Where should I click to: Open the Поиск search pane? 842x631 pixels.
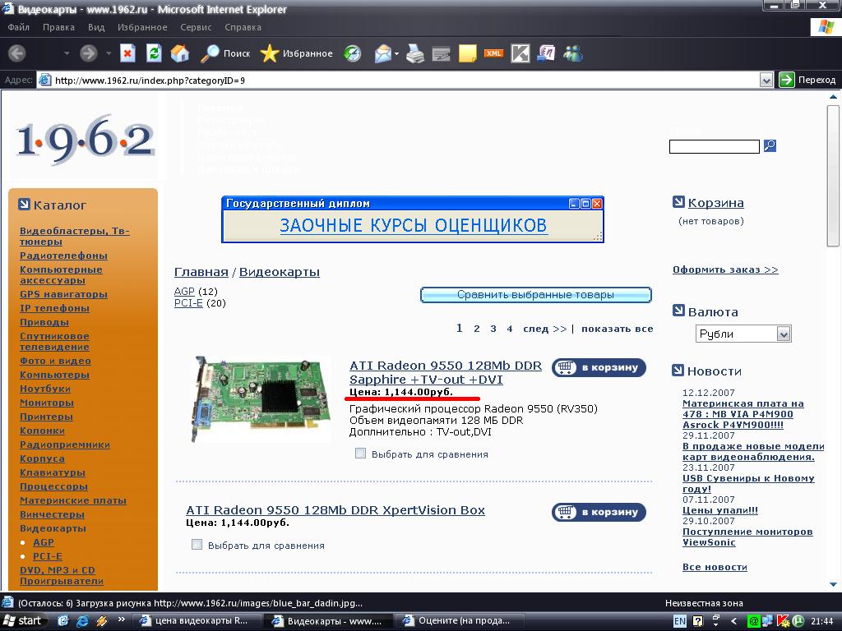225,53
